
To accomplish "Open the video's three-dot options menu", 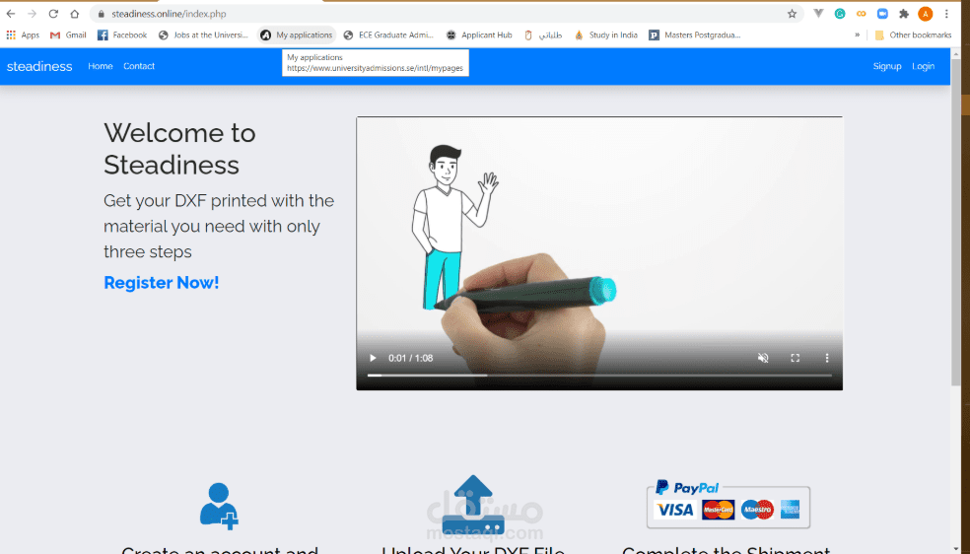I will tap(826, 358).
